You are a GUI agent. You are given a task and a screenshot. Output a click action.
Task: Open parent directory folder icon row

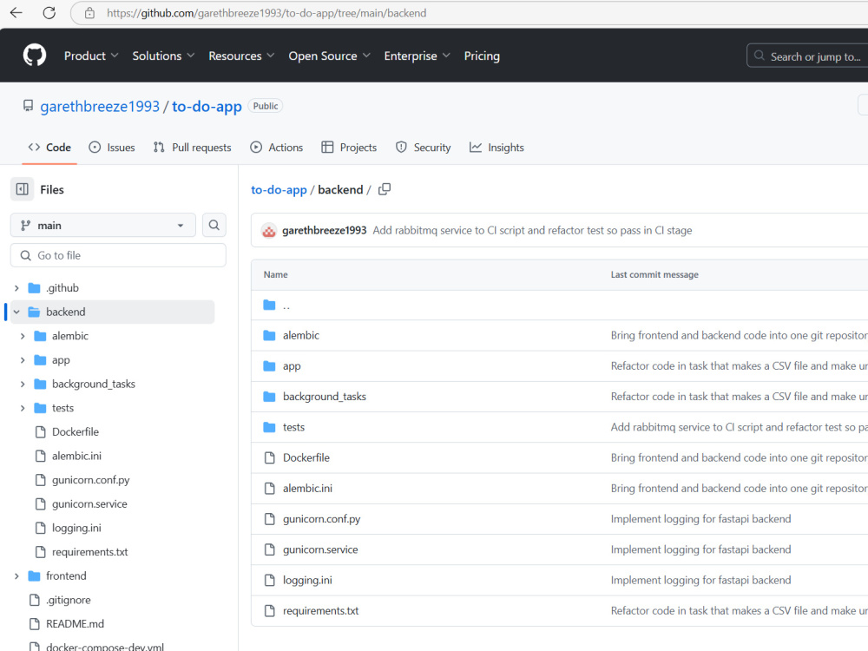point(270,305)
